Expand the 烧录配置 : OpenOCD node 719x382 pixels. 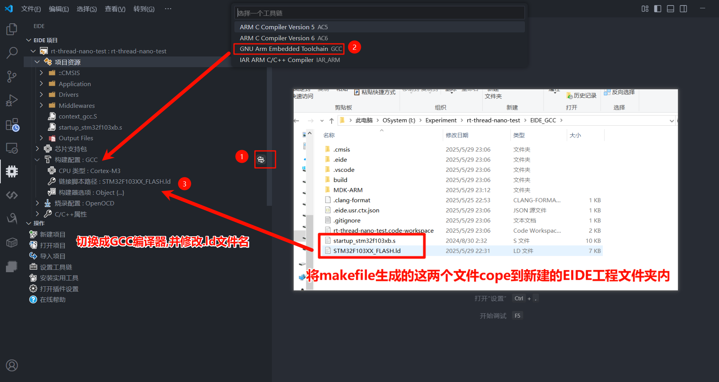(x=37, y=203)
